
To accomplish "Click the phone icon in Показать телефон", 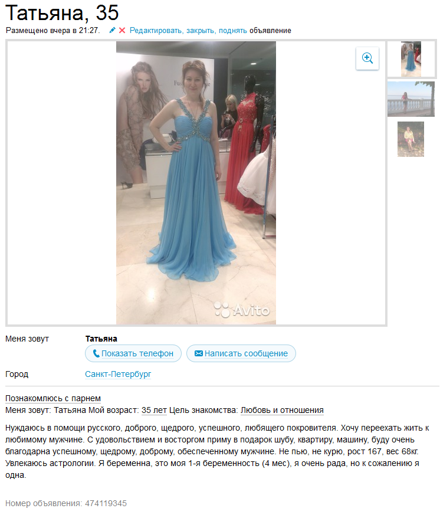I will pos(96,353).
